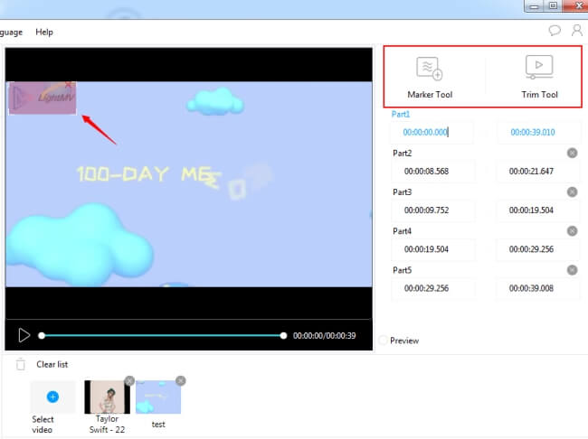Enable the Preview radio option
588x439 pixels.
coord(384,341)
